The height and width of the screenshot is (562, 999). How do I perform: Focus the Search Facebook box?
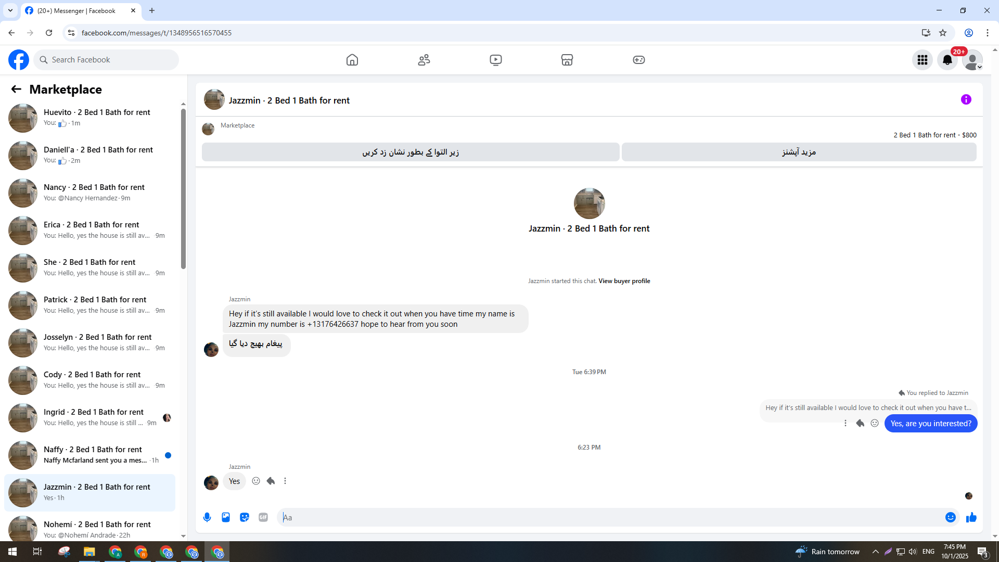coord(106,60)
